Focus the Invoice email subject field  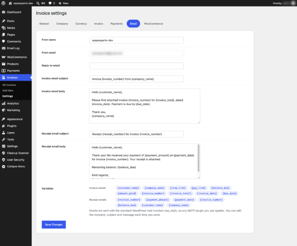tap(137, 79)
